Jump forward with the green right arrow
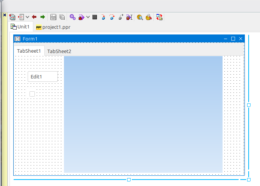This screenshot has width=260, height=186. [x=43, y=17]
